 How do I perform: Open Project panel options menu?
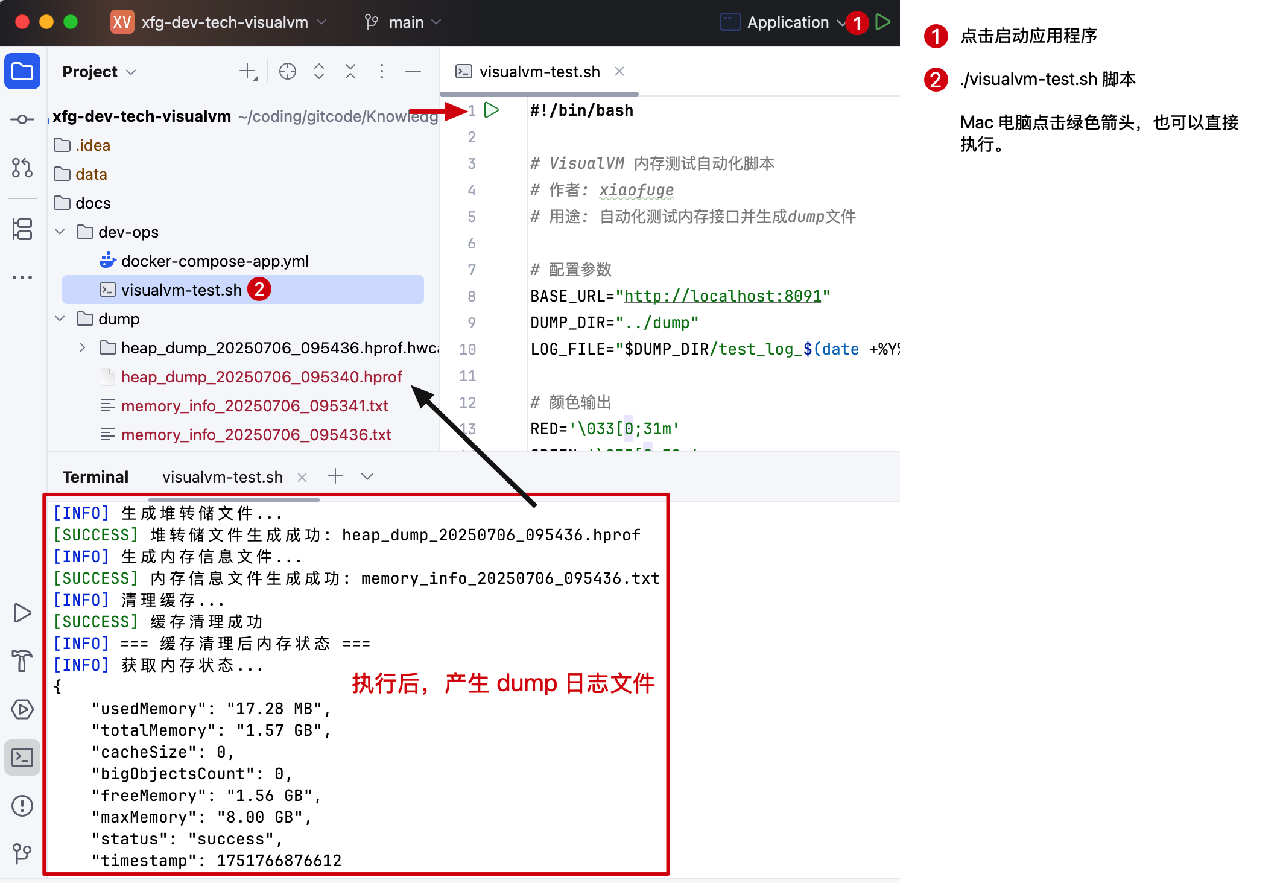pos(382,72)
